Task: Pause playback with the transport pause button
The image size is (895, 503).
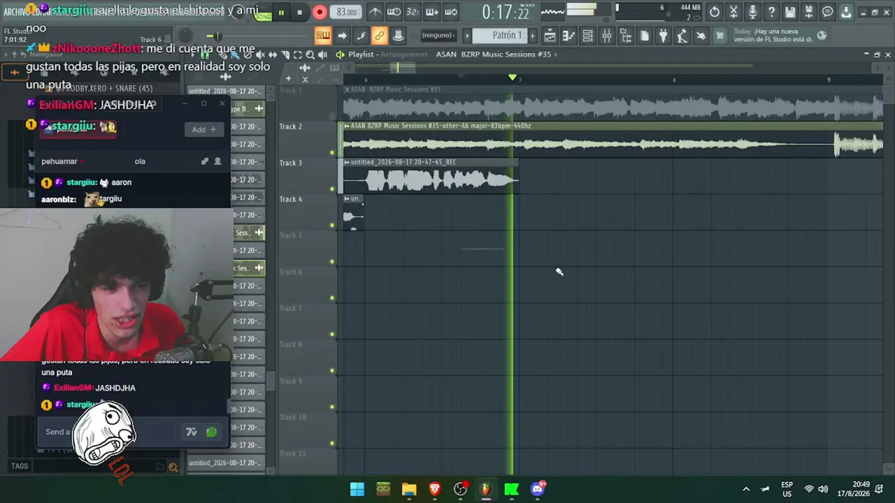Action: point(281,12)
